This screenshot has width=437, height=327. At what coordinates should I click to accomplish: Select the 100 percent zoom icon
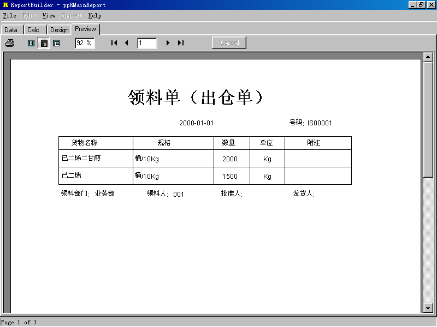point(56,43)
